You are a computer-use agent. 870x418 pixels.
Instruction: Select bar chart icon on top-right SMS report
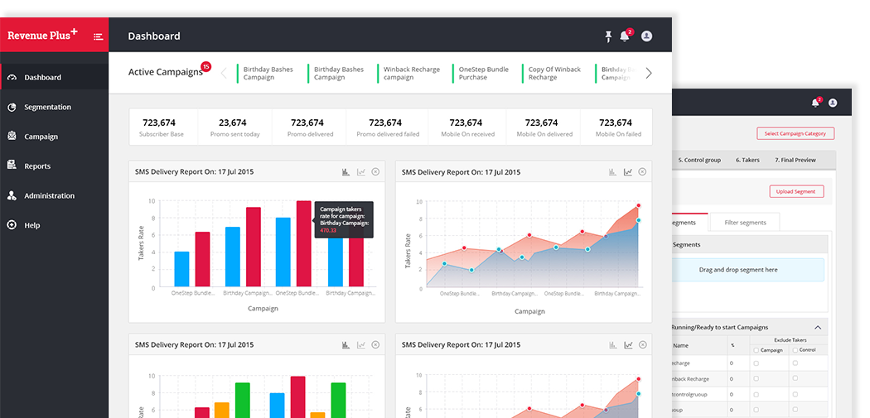pyautogui.click(x=612, y=172)
